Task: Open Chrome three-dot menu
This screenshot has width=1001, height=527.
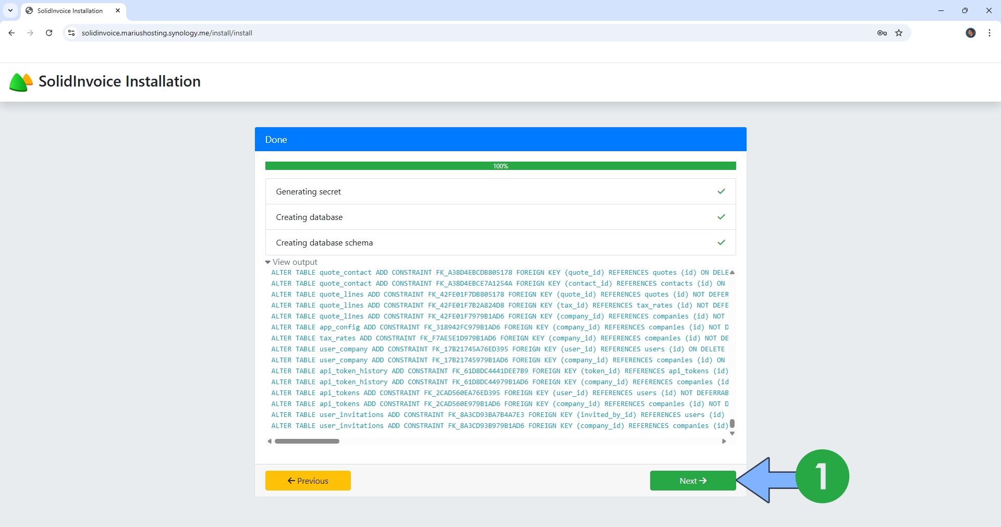Action: click(x=990, y=33)
